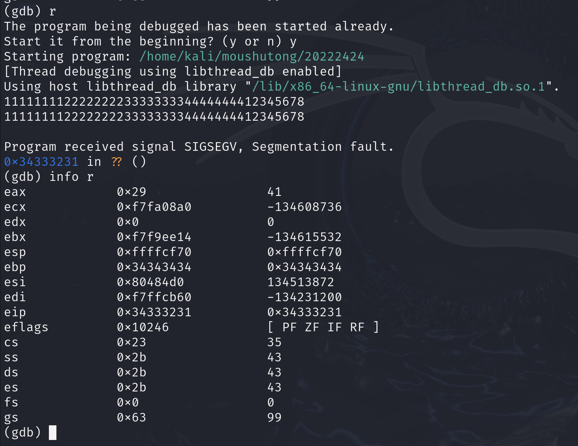Click the esp hex value 0xffffcf70
Viewport: 578px width, 446px height.
(x=154, y=252)
